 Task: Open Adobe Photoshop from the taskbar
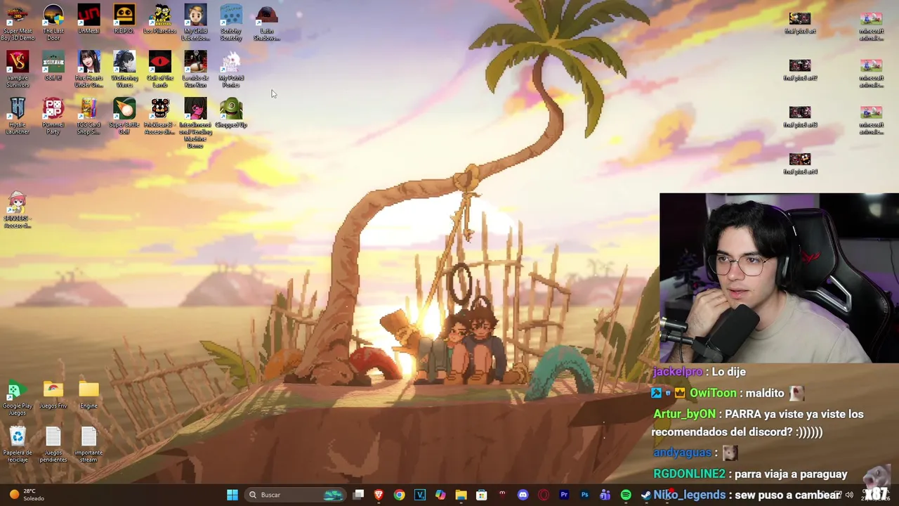(584, 495)
